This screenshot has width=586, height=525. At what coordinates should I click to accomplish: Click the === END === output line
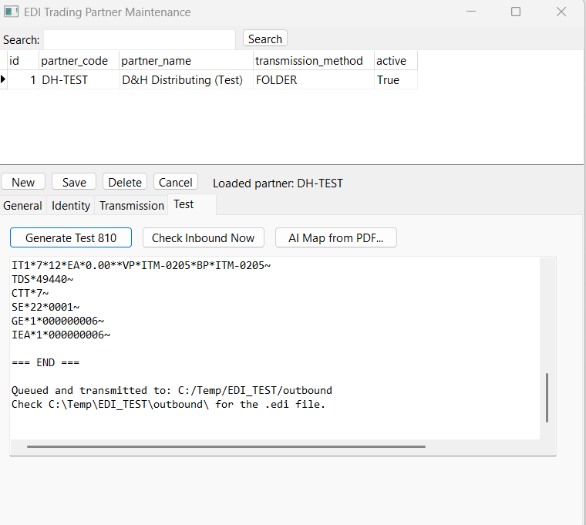(45, 362)
